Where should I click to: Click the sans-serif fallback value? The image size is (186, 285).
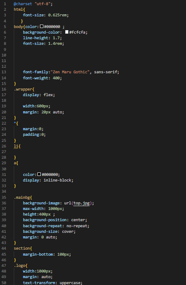point(106,72)
